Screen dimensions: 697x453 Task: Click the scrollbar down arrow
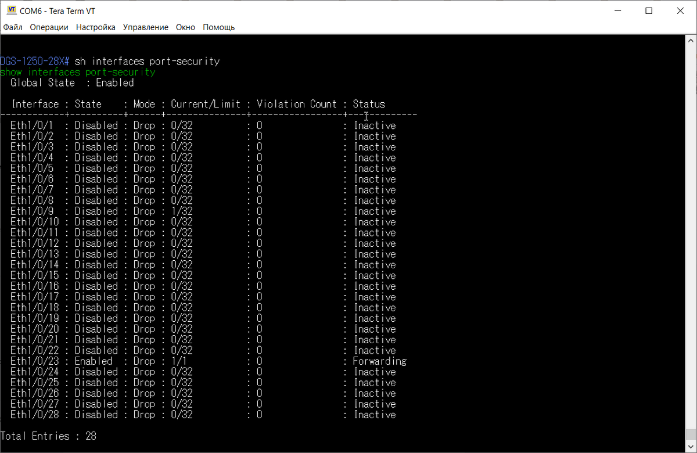(x=692, y=447)
